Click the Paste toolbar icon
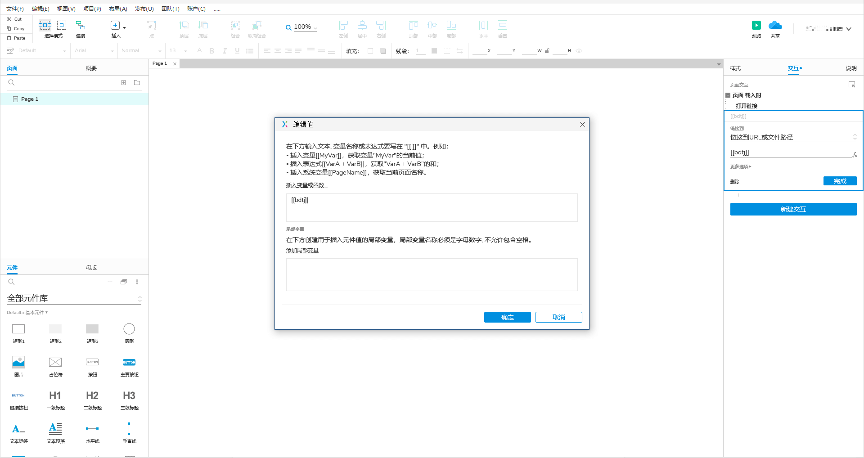The height and width of the screenshot is (458, 864). tap(16, 38)
